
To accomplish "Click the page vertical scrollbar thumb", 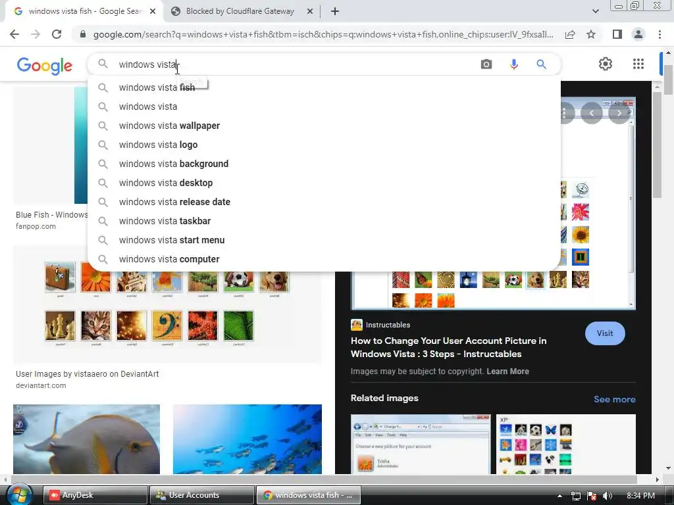I will [668, 80].
